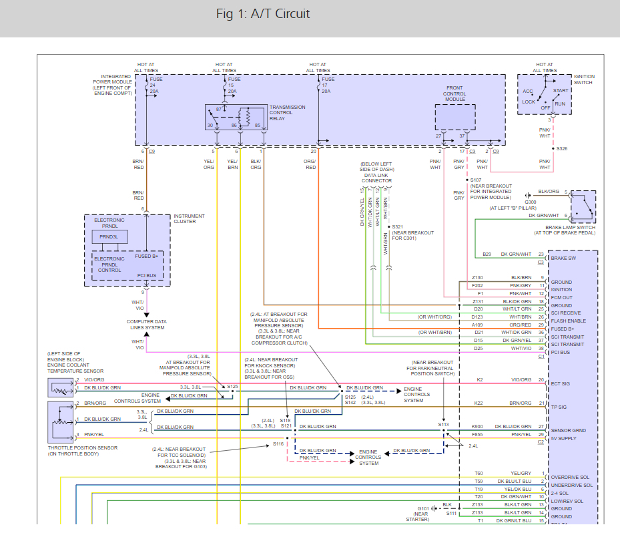Click the K22 circuit code

479,403
